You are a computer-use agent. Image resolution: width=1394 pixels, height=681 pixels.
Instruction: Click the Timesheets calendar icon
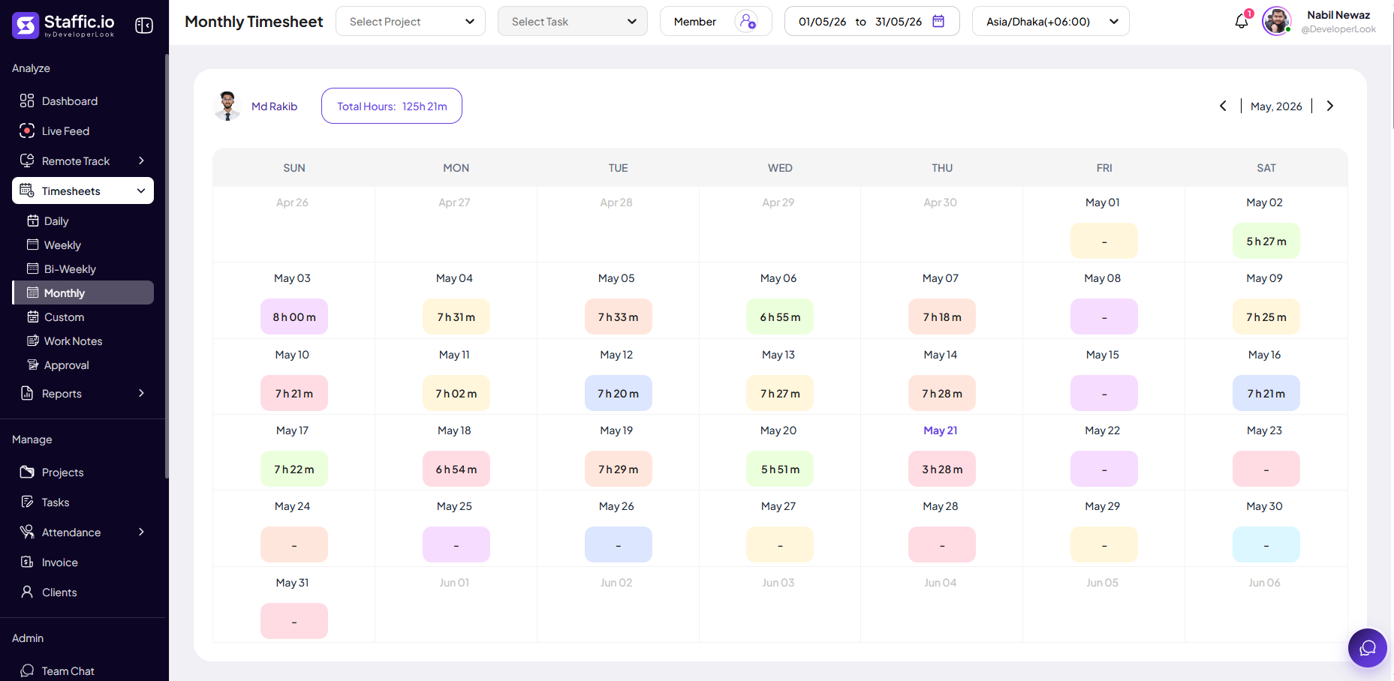(x=27, y=190)
